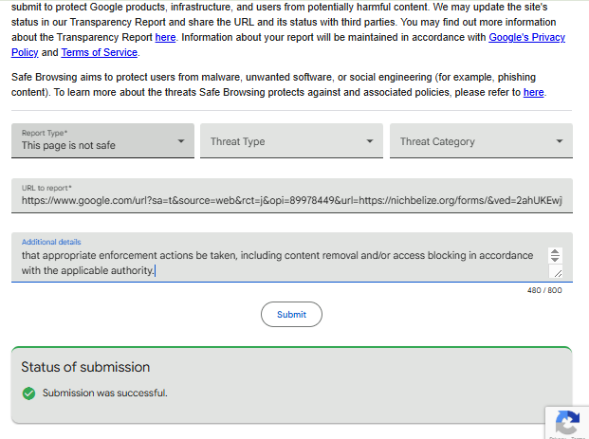Click the textarea resize handle
This screenshot has height=439, width=589.
(x=557, y=272)
